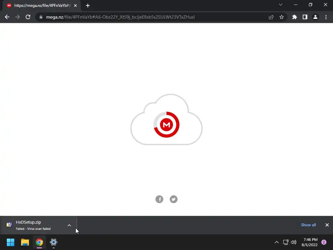Open the Chrome profile avatar
Screen dimensions: 333x250
click(315, 17)
